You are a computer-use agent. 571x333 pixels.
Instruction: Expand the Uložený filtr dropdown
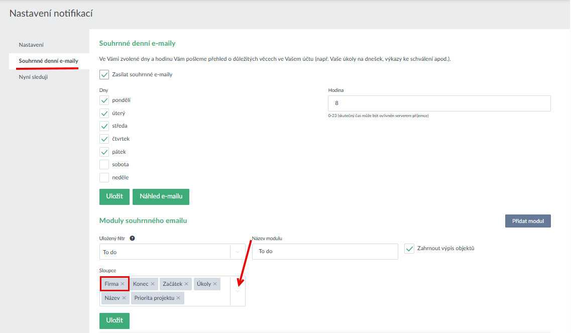[238, 252]
